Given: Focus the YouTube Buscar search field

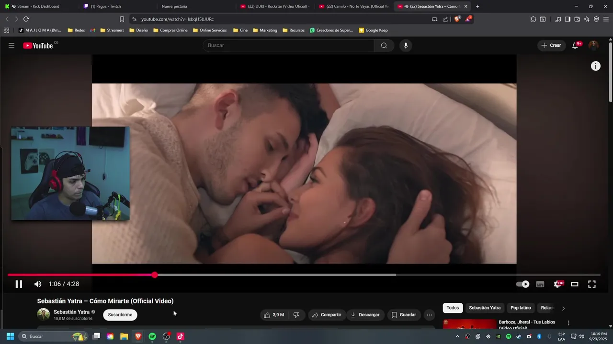Looking at the screenshot, I should [288, 45].
